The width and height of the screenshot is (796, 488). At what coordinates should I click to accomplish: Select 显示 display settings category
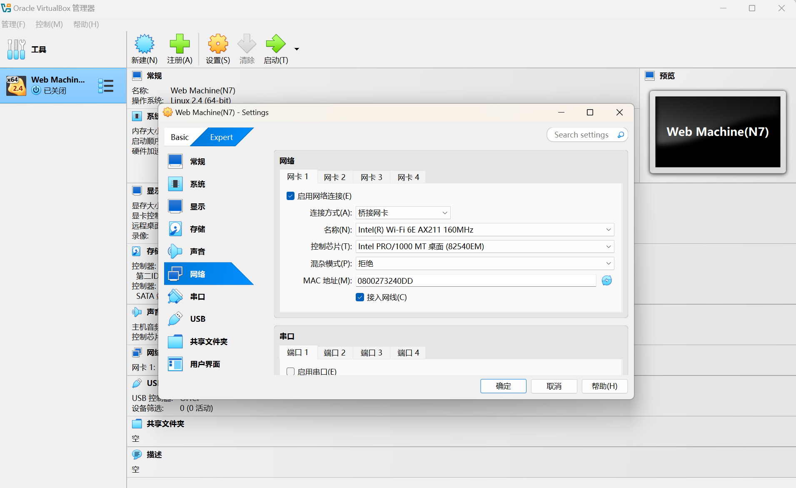coord(208,206)
